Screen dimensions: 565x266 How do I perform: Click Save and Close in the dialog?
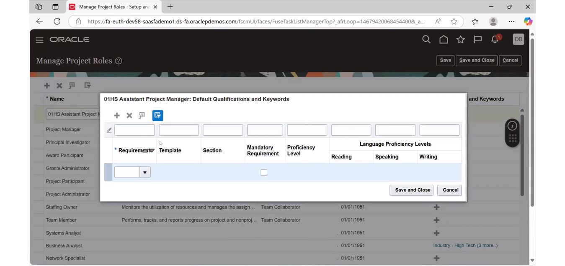(x=411, y=190)
